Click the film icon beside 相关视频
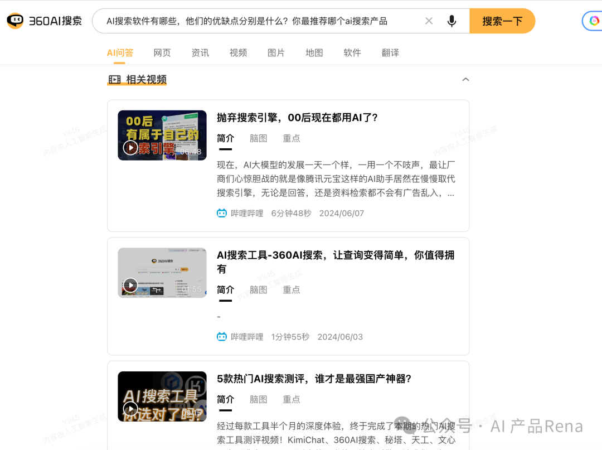Screen dimensions: 602x450 click(x=114, y=80)
